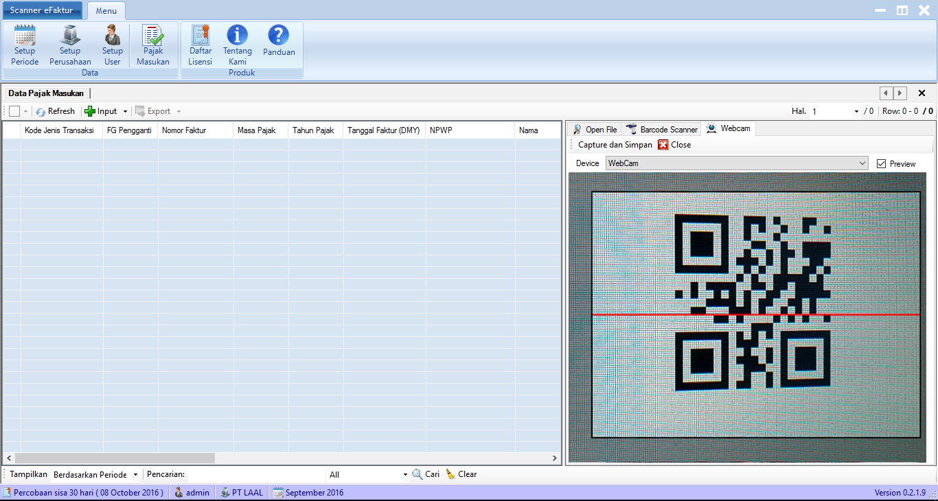Click the Pencarian search text field

click(255, 475)
